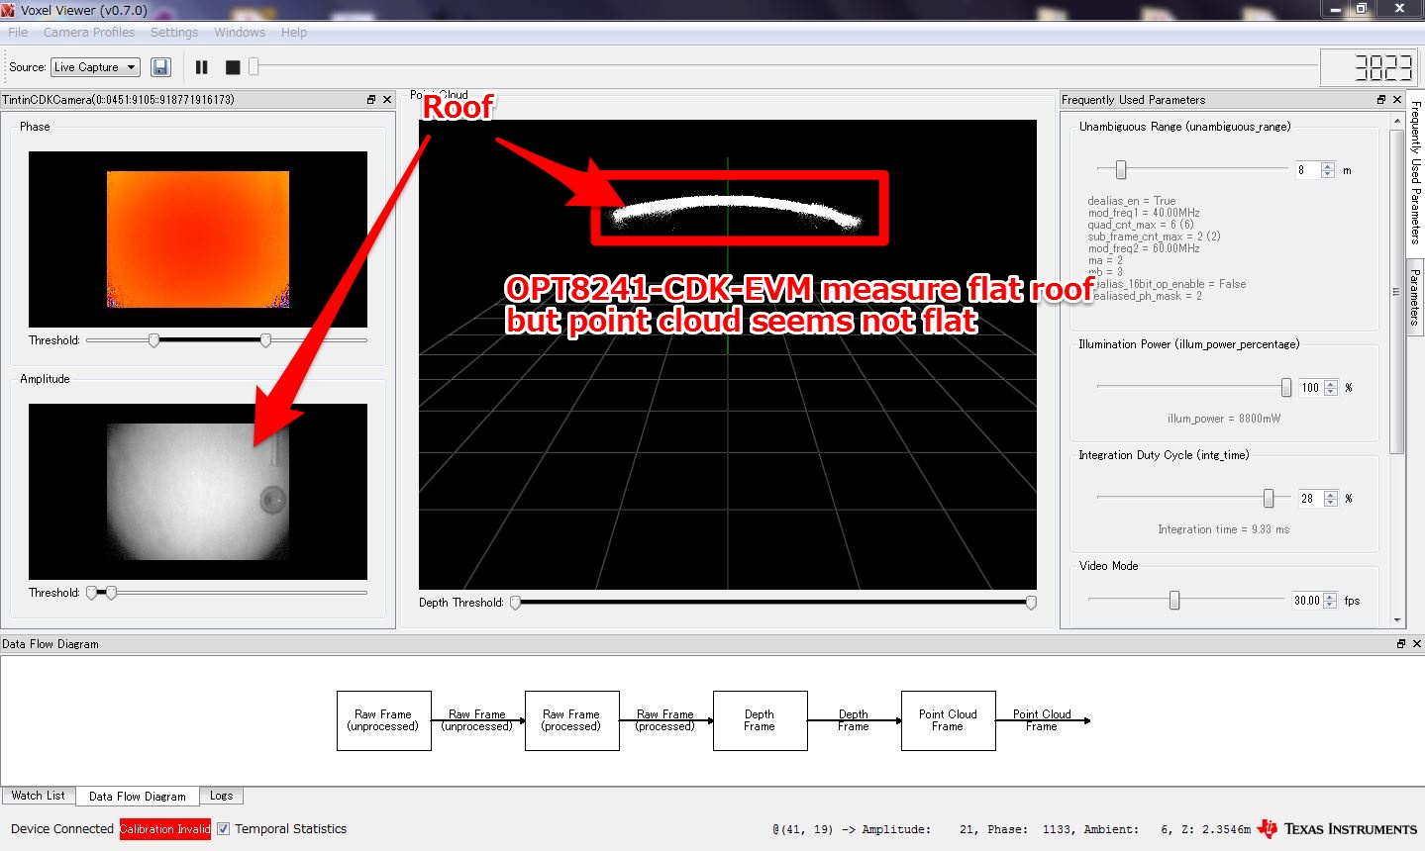Close the Frequently Used Parameters panel
1425x851 pixels.
[1397, 100]
